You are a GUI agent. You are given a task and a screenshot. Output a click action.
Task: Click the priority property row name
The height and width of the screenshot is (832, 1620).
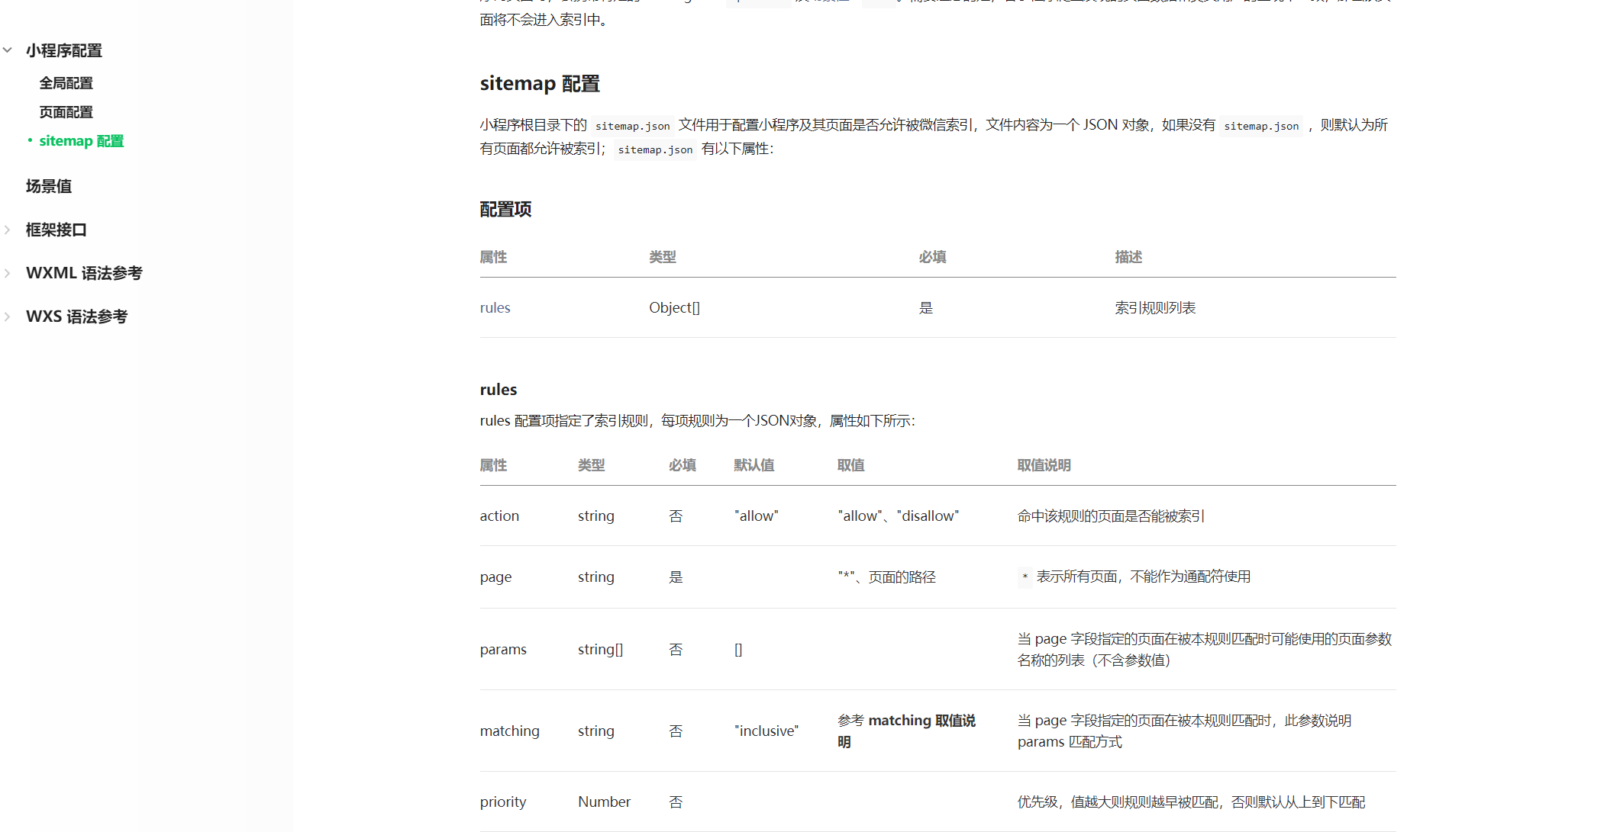click(502, 801)
